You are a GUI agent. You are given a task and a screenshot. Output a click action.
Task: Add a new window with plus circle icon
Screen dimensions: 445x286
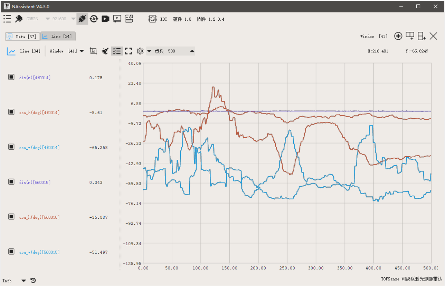coord(398,36)
